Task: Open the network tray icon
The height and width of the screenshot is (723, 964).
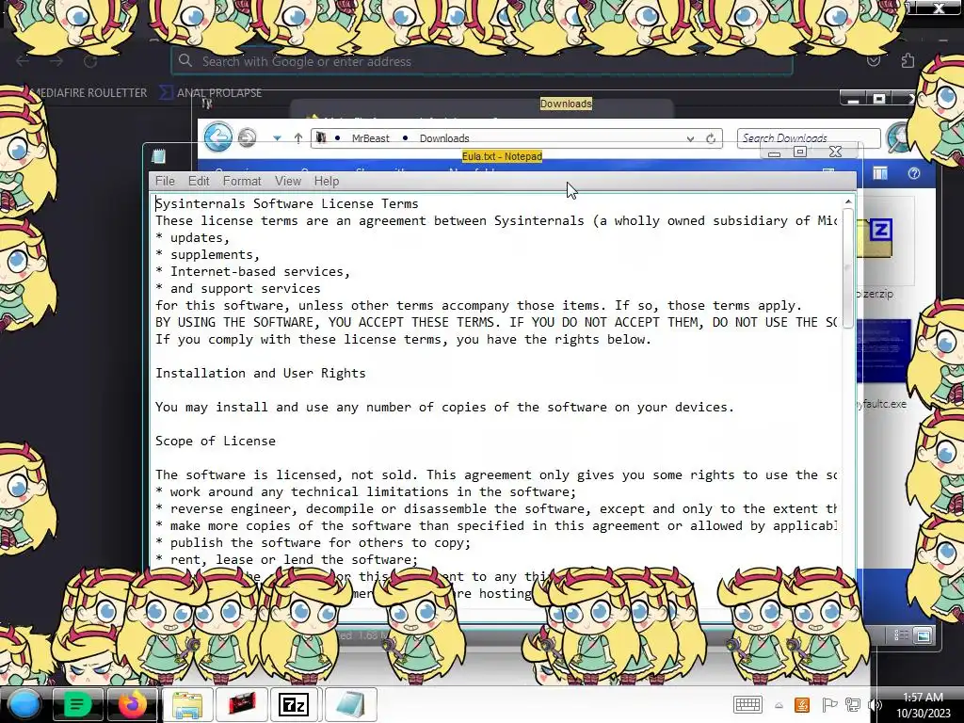Action: coord(853,704)
